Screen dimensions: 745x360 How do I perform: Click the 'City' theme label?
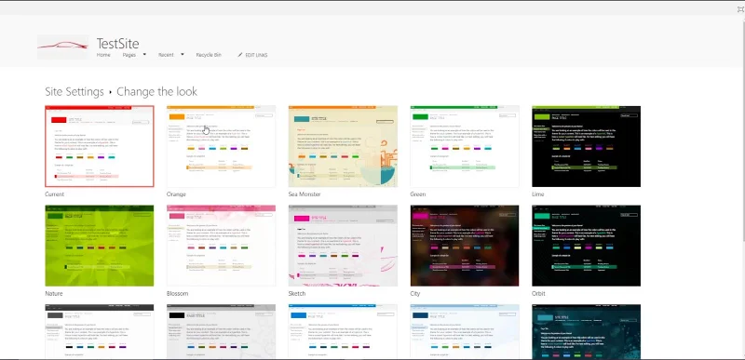click(415, 294)
